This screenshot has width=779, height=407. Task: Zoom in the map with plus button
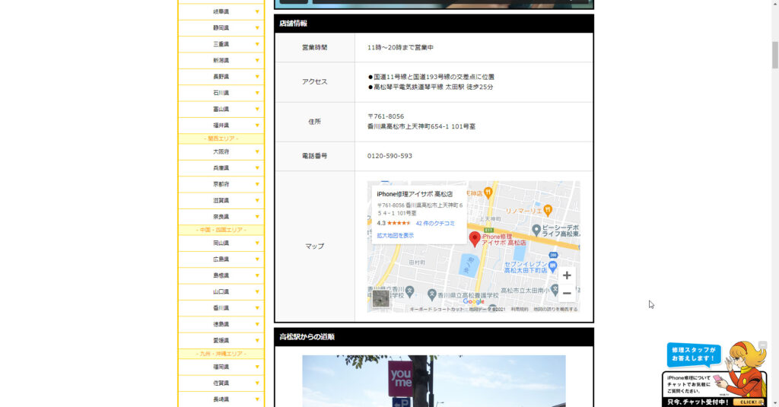(566, 275)
